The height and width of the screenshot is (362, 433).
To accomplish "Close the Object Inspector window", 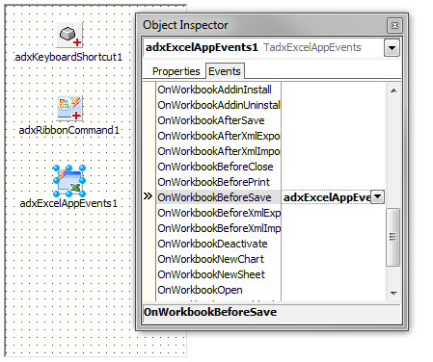I will (x=394, y=25).
